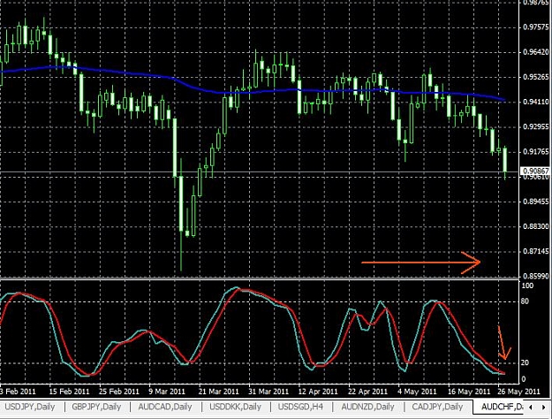
Task: Click the 9 Mar 2011 date label
Action: [167, 392]
